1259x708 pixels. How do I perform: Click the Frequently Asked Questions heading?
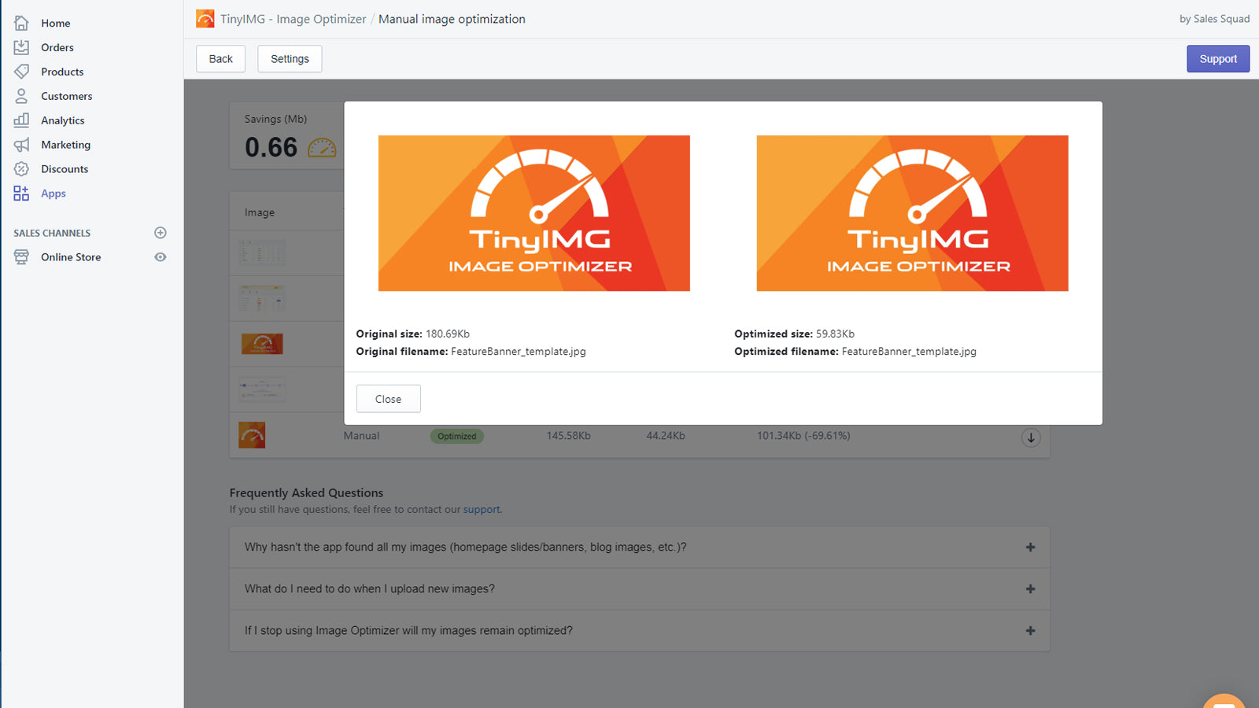tap(306, 493)
